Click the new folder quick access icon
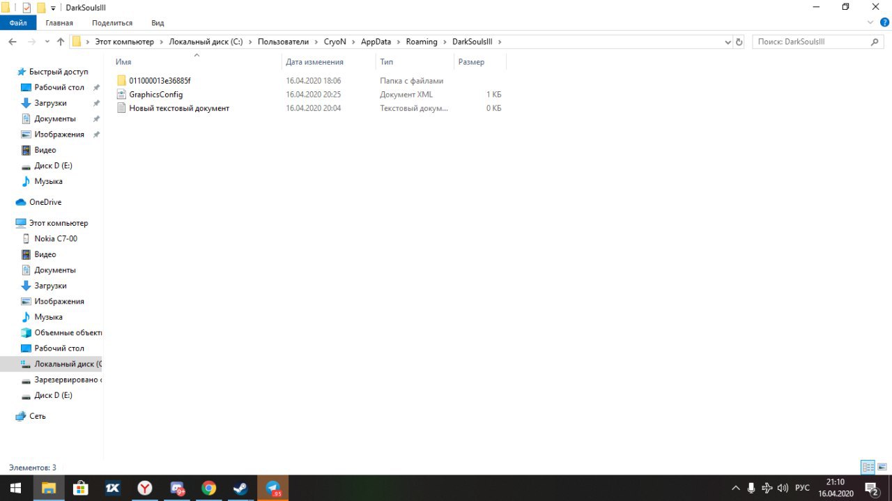Screen dimensions: 892x501 pos(41,7)
